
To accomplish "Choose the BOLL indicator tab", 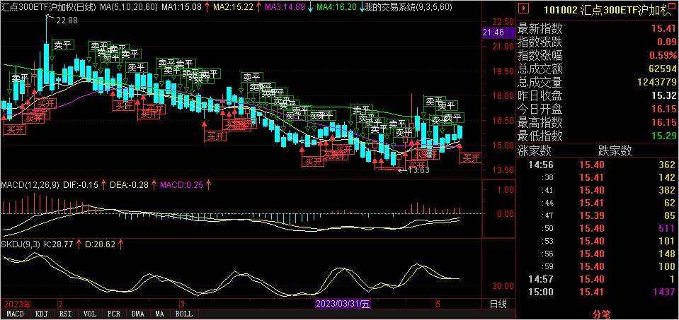I will click(183, 313).
